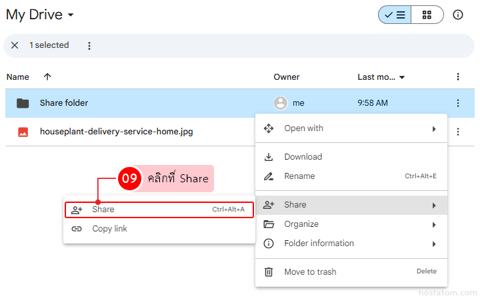Screen dimensions: 480x298
Task: Choose Copy link from the submenu
Action: pos(159,229)
